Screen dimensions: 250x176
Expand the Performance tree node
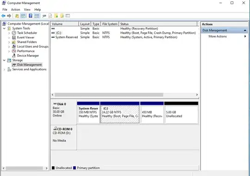(x=9, y=51)
